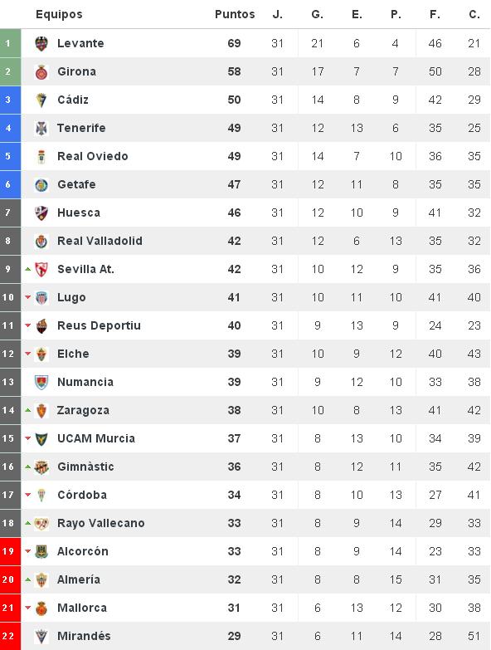Click the red position 19 marker
The image size is (491, 650).
(10, 551)
